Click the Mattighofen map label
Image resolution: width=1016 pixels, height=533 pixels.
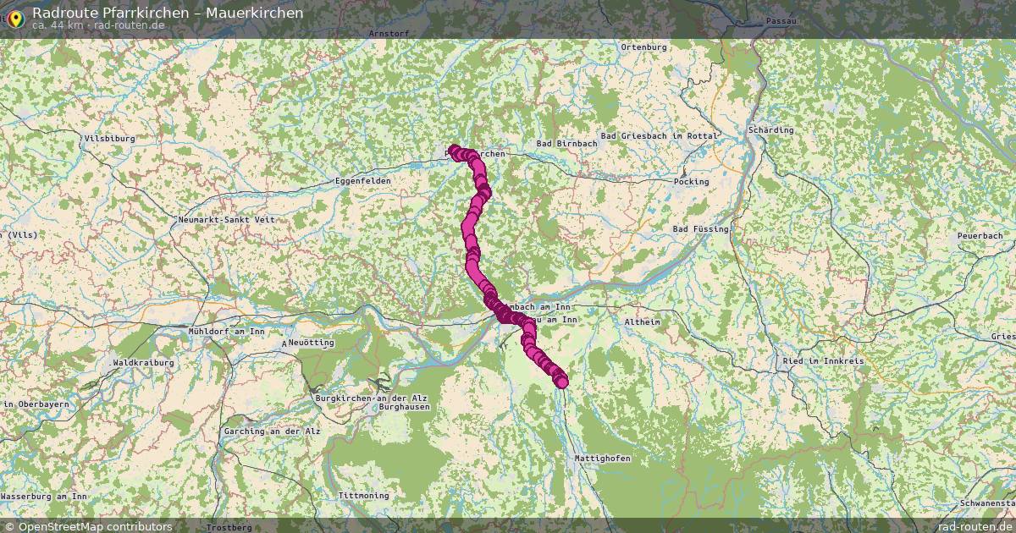point(603,458)
